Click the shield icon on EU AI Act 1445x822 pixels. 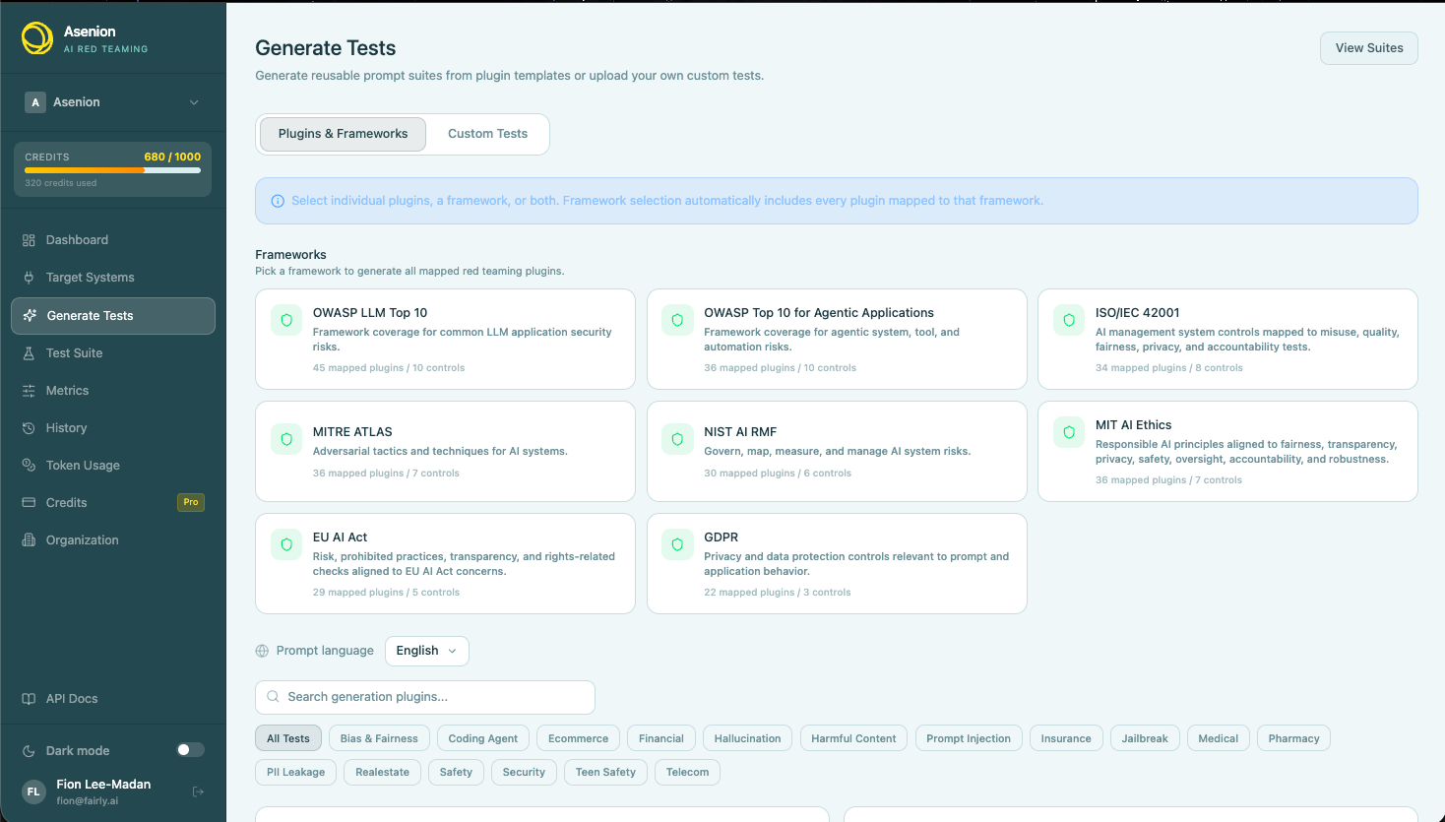coord(286,544)
